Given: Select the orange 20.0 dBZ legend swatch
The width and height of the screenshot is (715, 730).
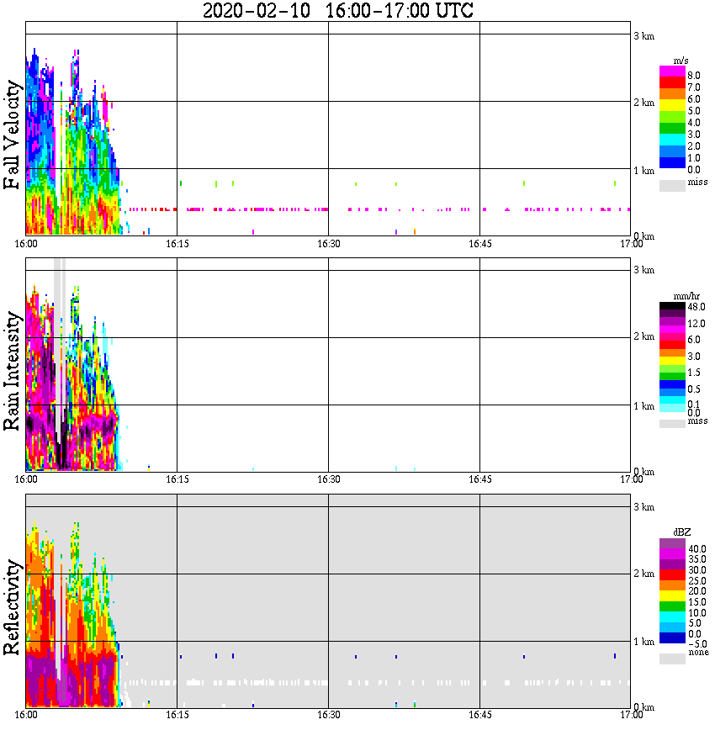Looking at the screenshot, I should point(672,585).
